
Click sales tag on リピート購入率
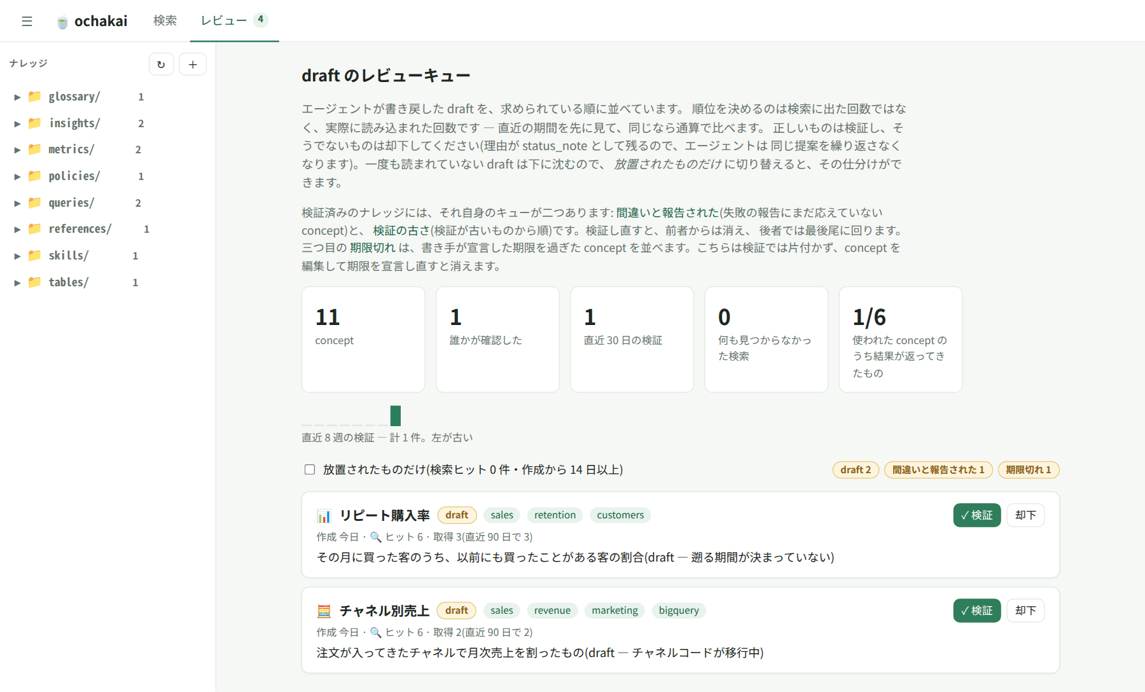point(502,515)
